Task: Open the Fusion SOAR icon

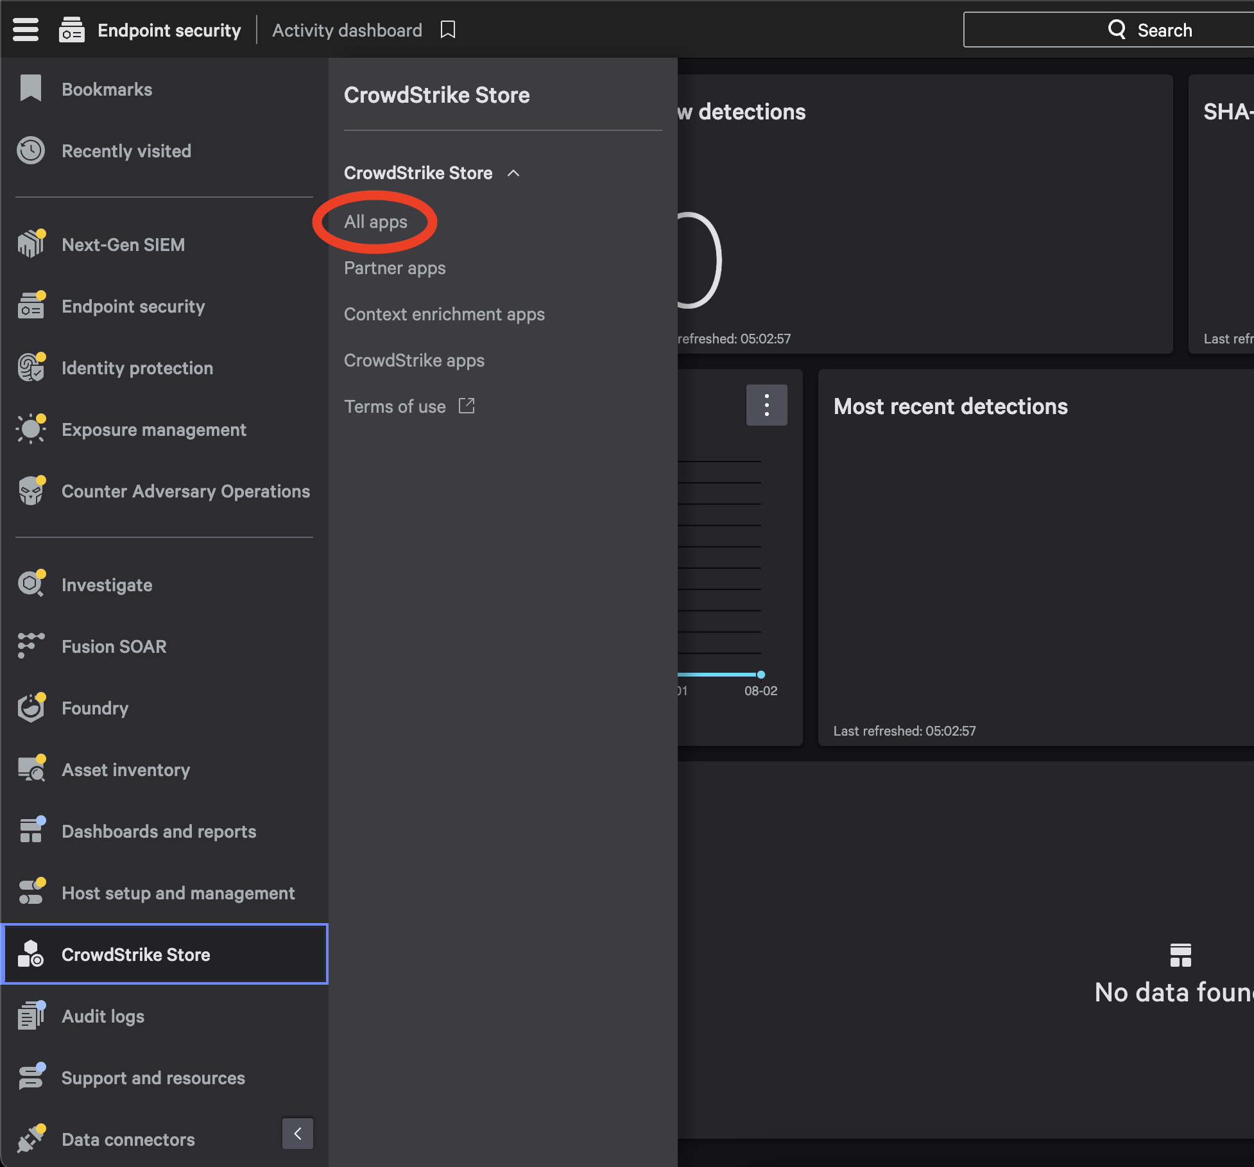Action: (x=31, y=646)
